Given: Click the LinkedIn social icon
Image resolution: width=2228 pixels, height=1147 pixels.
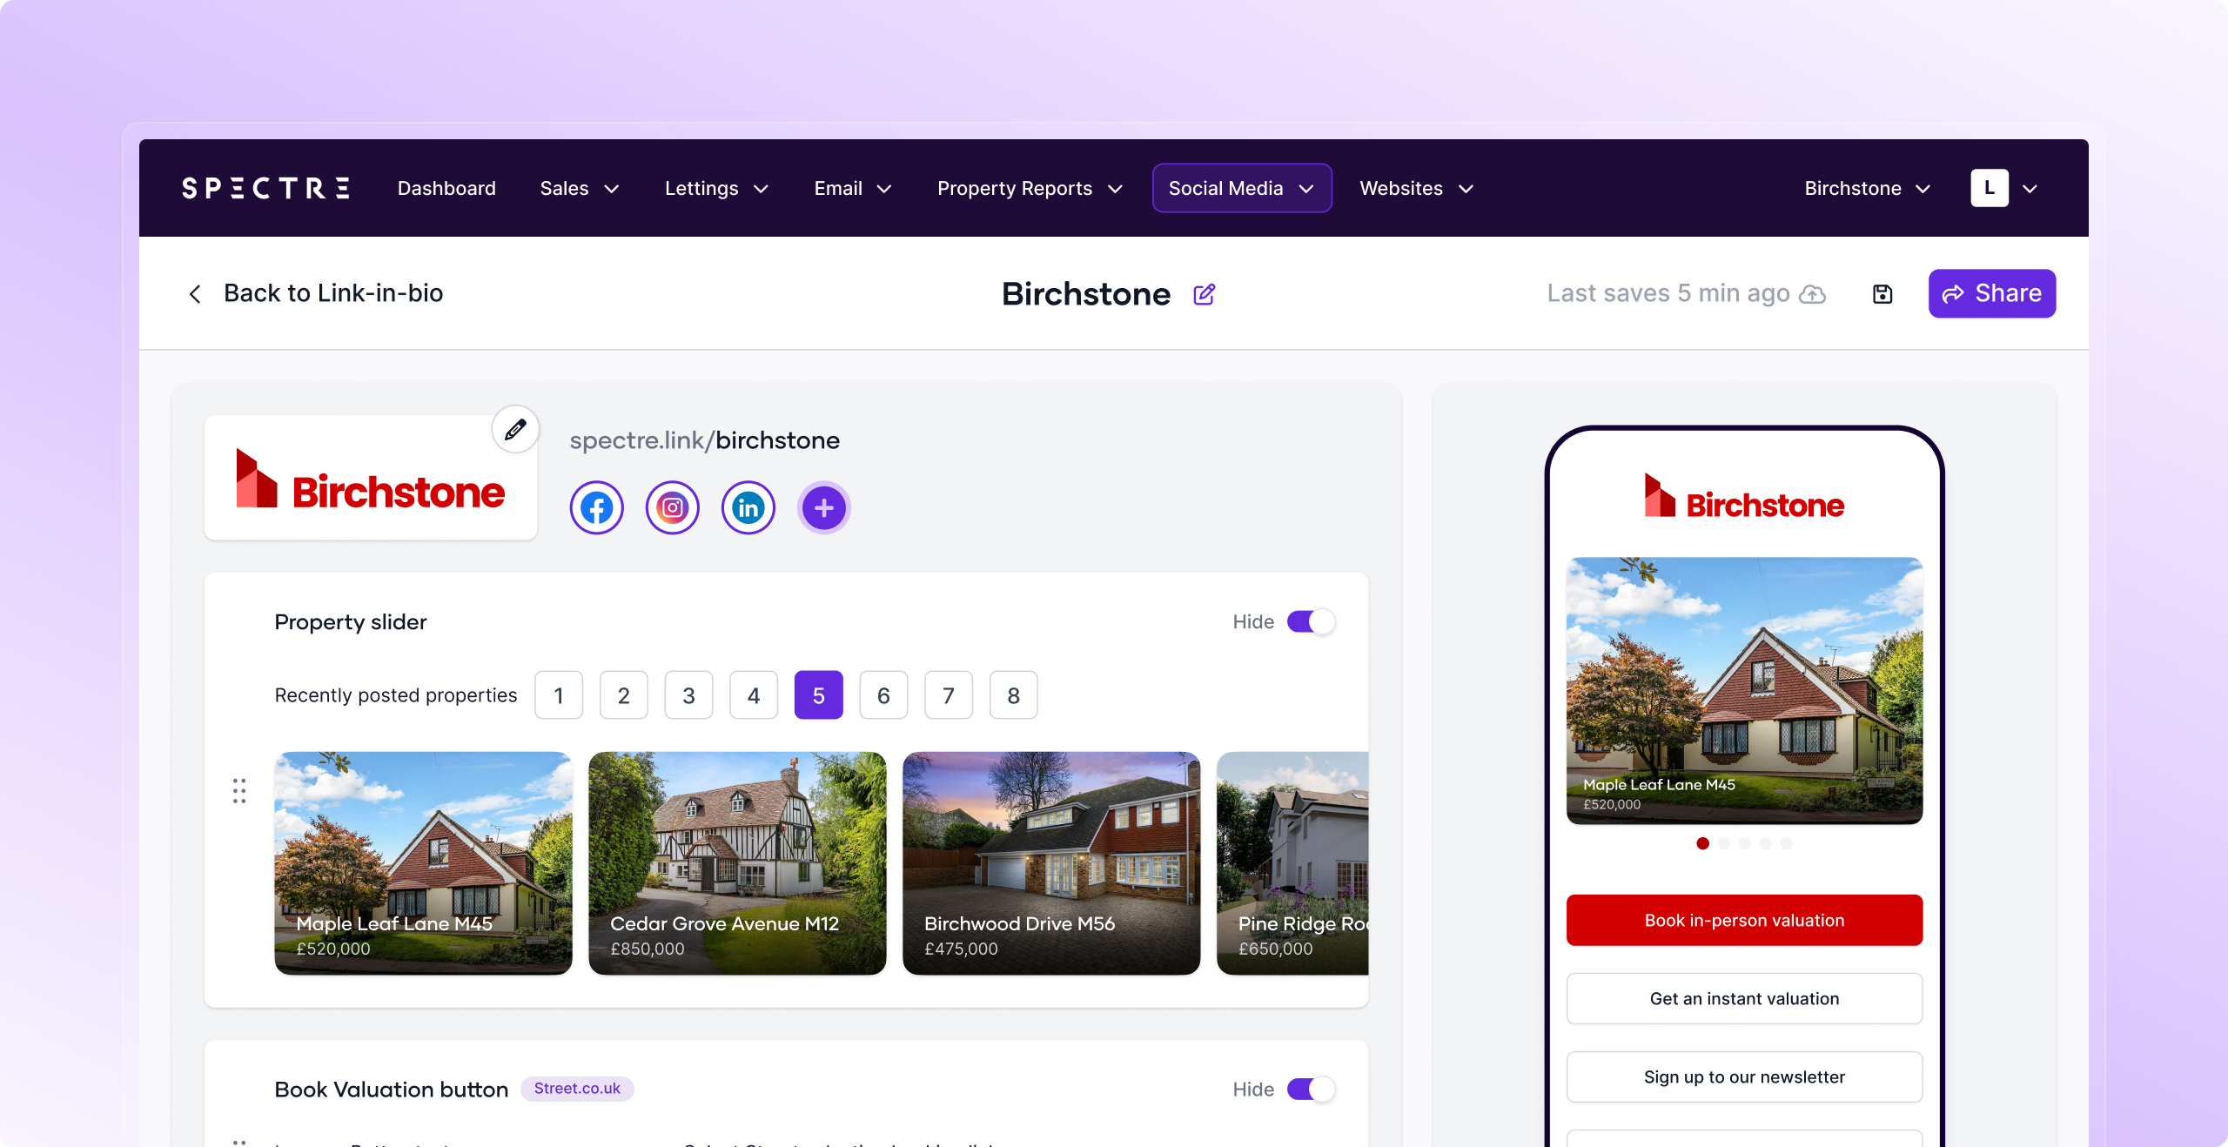Looking at the screenshot, I should pyautogui.click(x=748, y=507).
